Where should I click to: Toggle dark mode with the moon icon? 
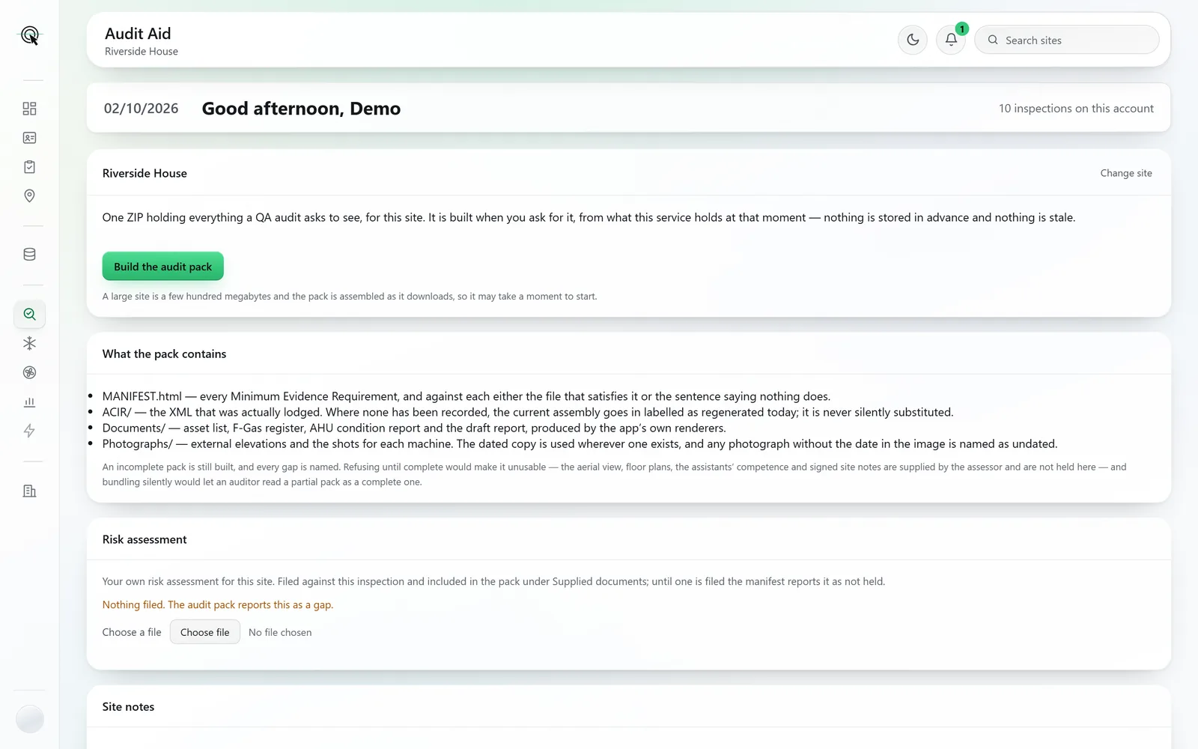913,40
